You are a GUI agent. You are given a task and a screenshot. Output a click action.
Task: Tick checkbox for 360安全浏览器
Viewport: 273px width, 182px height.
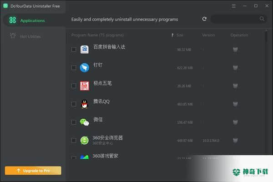pos(74,141)
